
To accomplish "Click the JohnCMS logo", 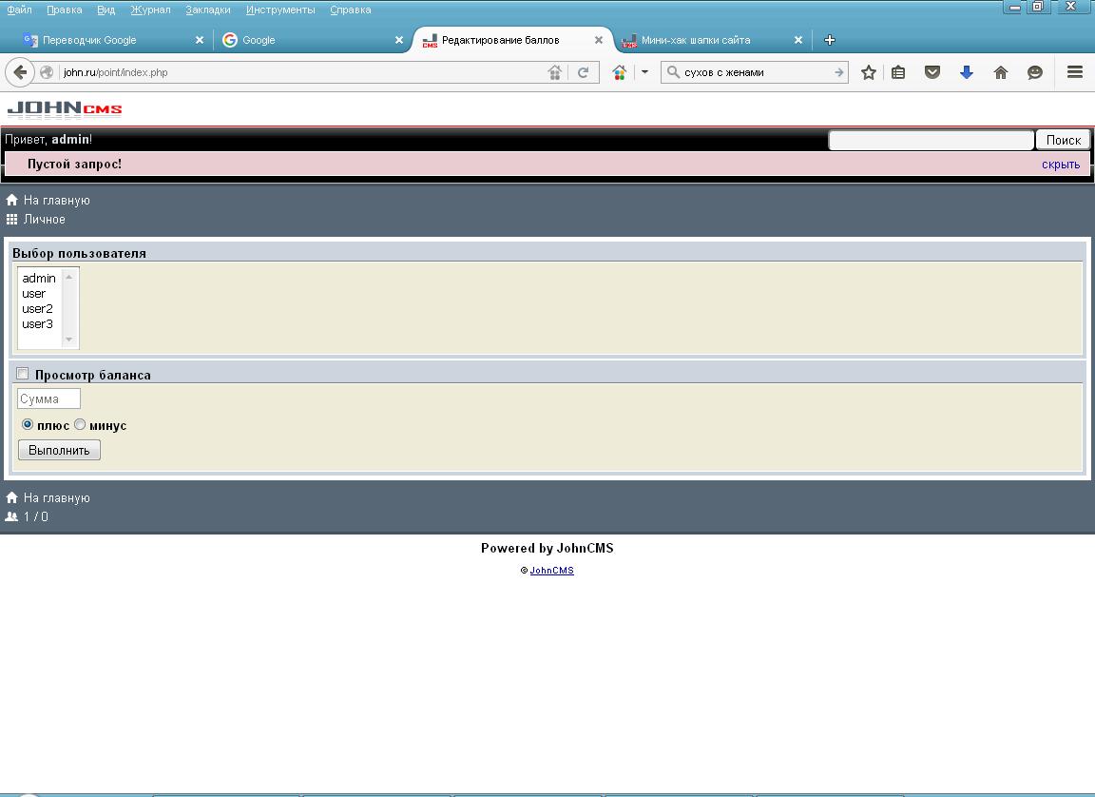I will (x=65, y=109).
